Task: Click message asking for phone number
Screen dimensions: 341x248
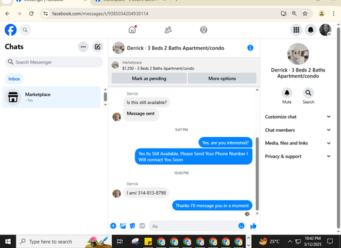Action: pyautogui.click(x=194, y=157)
